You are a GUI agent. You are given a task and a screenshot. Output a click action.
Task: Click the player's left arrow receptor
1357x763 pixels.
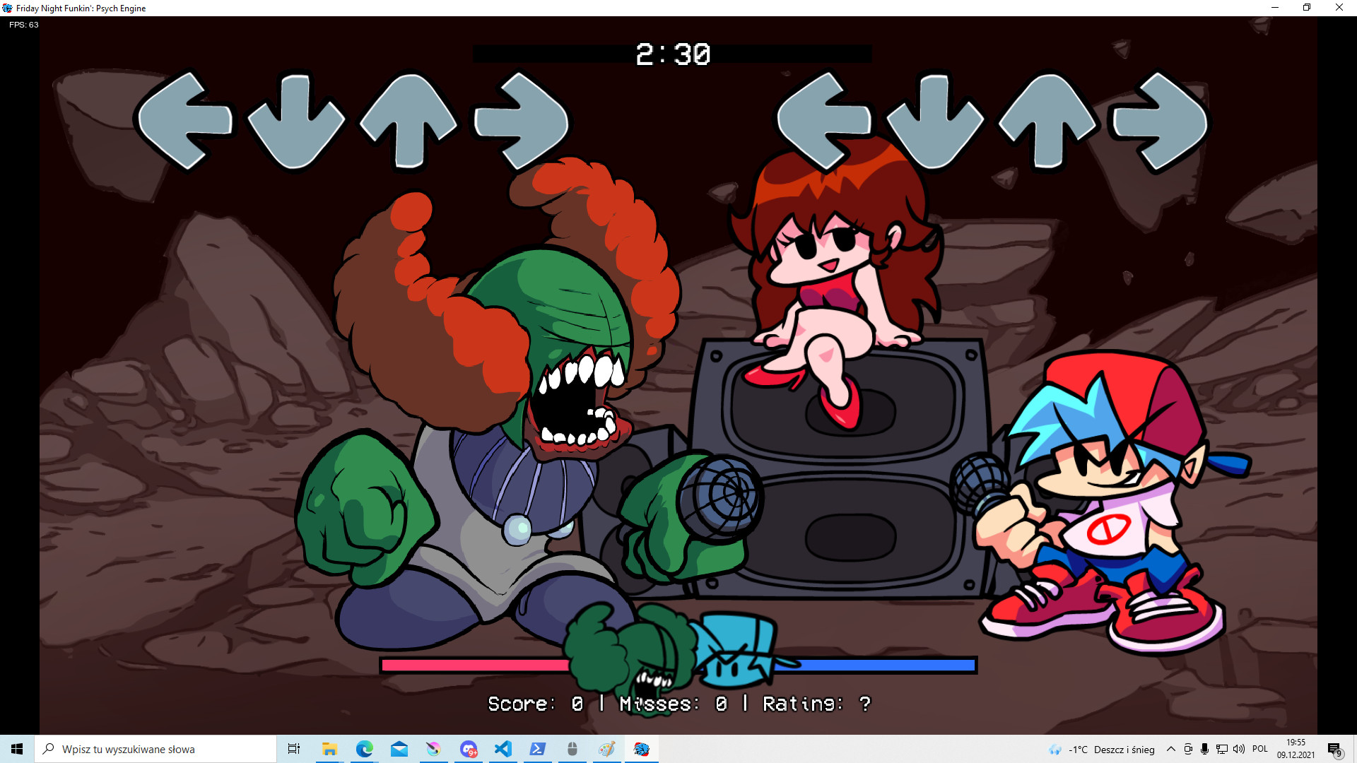click(x=823, y=122)
